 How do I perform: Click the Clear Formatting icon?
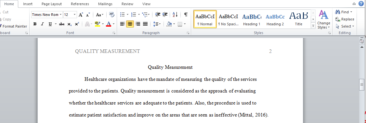pyautogui.click(x=112, y=15)
